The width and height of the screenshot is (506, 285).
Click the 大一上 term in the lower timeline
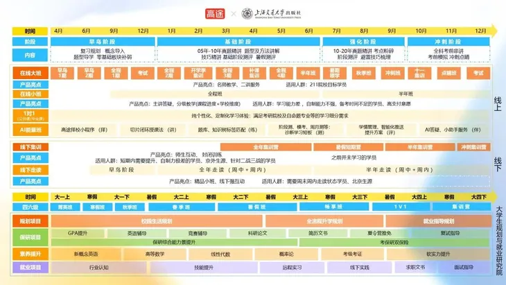coord(62,197)
